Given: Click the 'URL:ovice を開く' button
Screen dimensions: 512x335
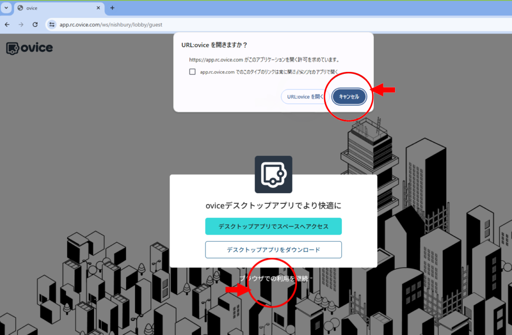Looking at the screenshot, I should (305, 96).
